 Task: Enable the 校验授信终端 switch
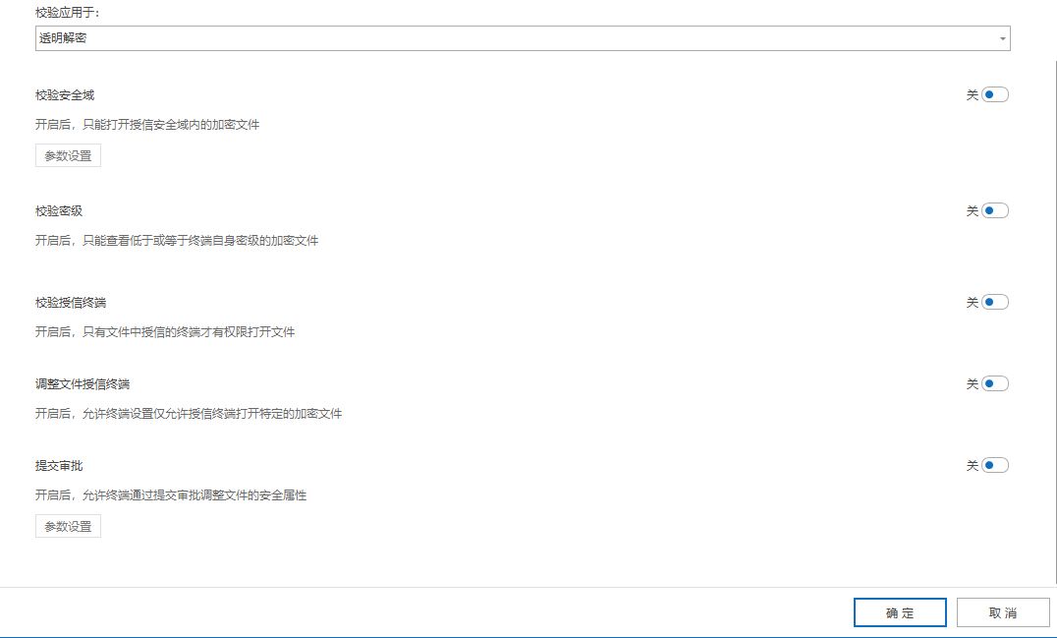coord(995,302)
